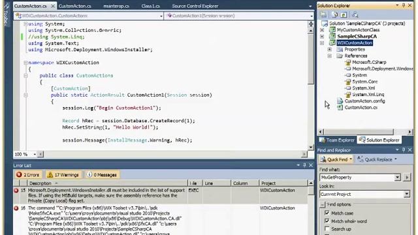Sort by Description column header

(x=107, y=183)
